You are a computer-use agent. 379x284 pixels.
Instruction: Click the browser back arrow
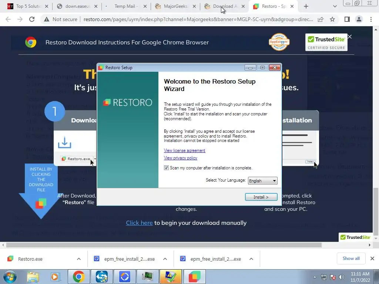tap(8, 19)
